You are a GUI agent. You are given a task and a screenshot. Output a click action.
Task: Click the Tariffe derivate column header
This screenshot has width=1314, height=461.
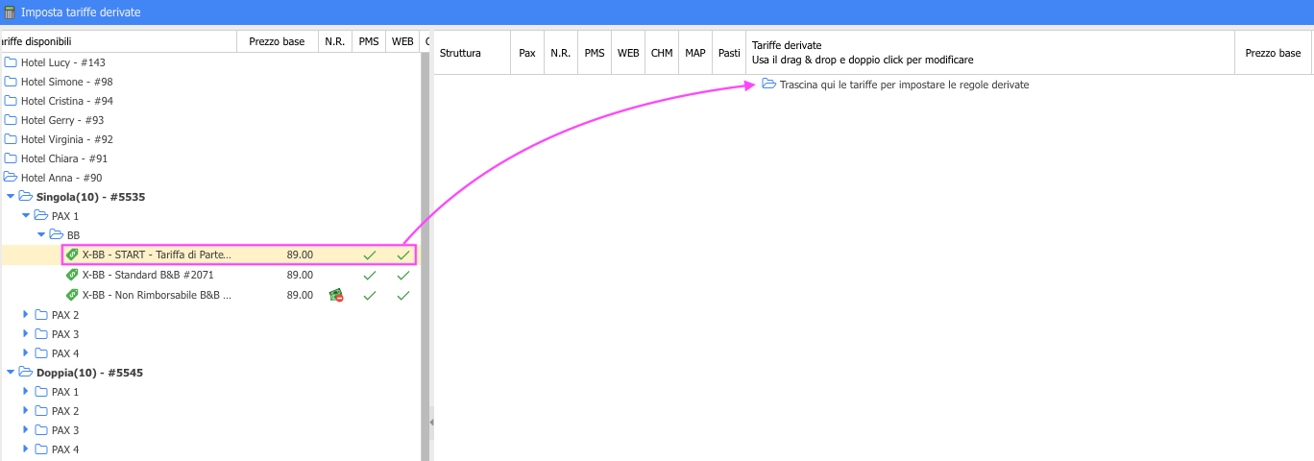click(990, 53)
